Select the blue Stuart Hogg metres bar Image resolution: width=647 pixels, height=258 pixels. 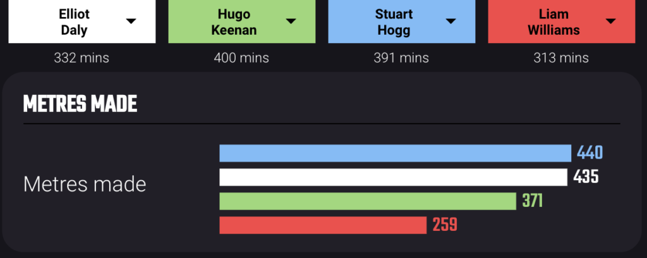pyautogui.click(x=396, y=153)
